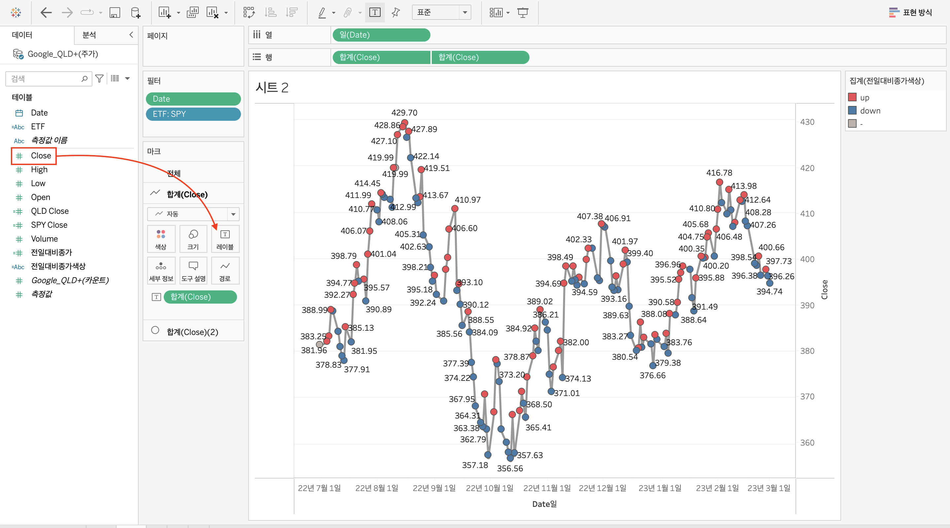
Task: Open the 전체 marks section
Action: coord(193,173)
